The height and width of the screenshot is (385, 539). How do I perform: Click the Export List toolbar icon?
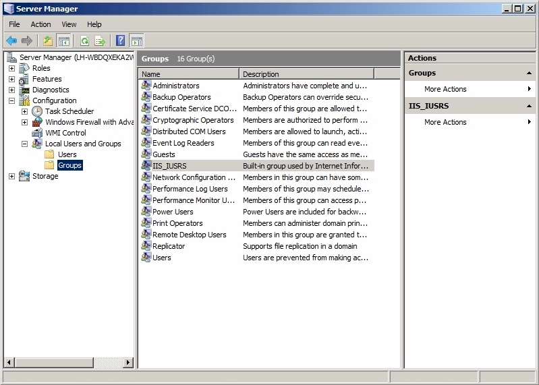(100, 41)
